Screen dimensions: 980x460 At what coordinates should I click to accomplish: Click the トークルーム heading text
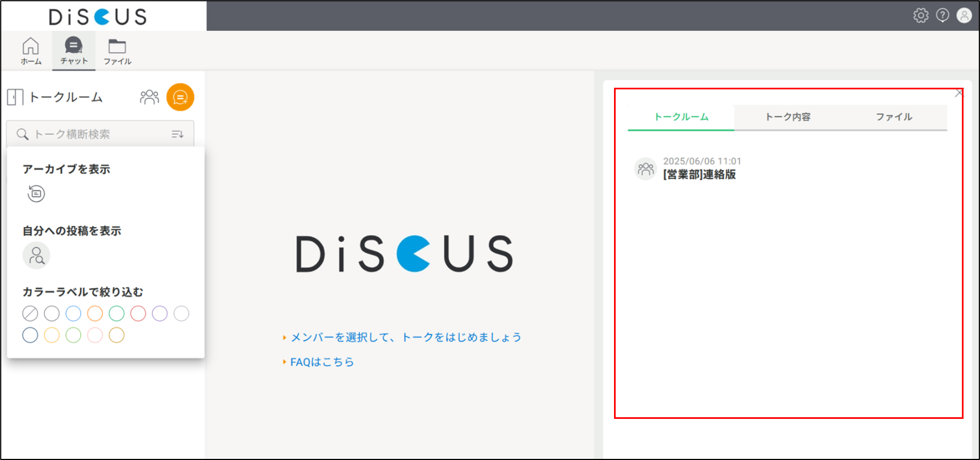pos(66,98)
